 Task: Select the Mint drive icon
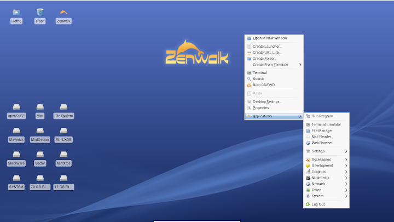coord(40,107)
